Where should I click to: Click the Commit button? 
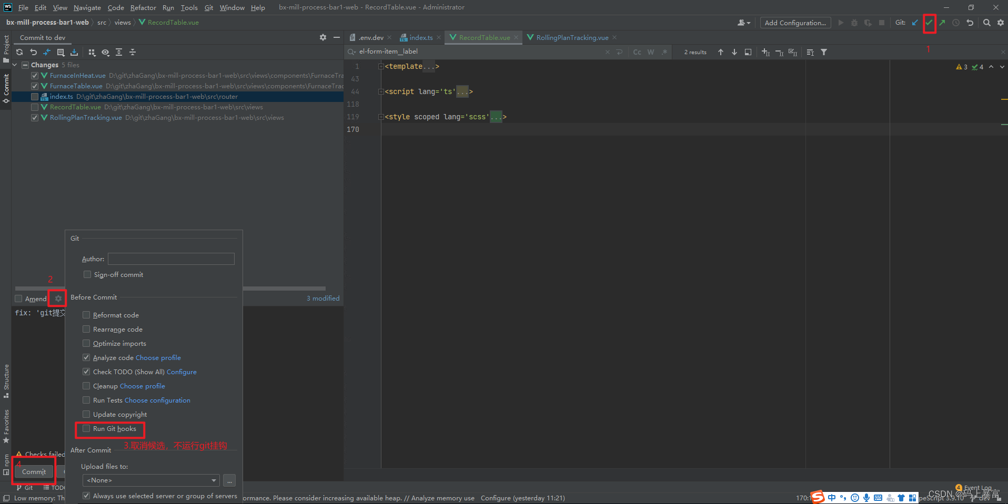(34, 471)
